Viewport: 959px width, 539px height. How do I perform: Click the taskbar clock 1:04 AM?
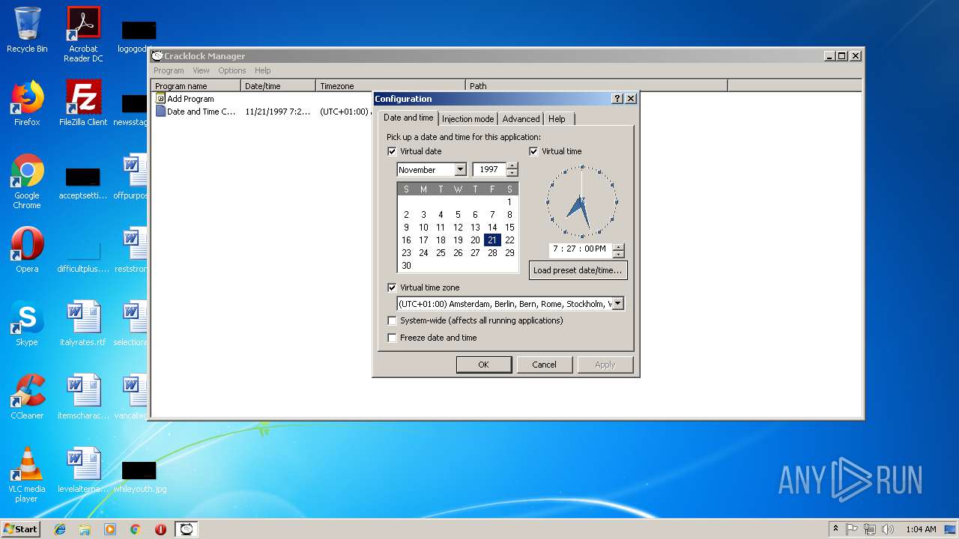[921, 529]
